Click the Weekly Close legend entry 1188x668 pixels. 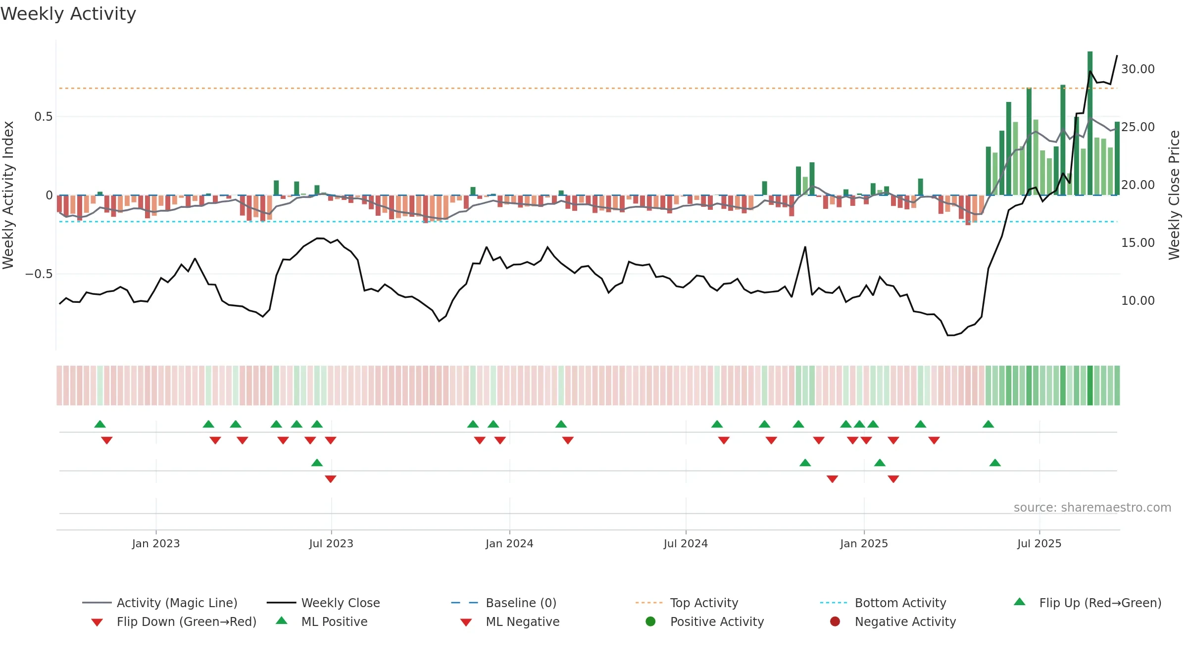click(x=323, y=603)
